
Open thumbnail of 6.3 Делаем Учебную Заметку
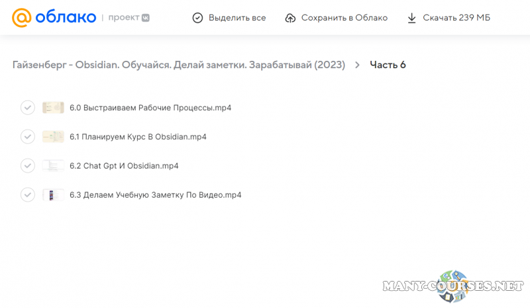point(53,195)
